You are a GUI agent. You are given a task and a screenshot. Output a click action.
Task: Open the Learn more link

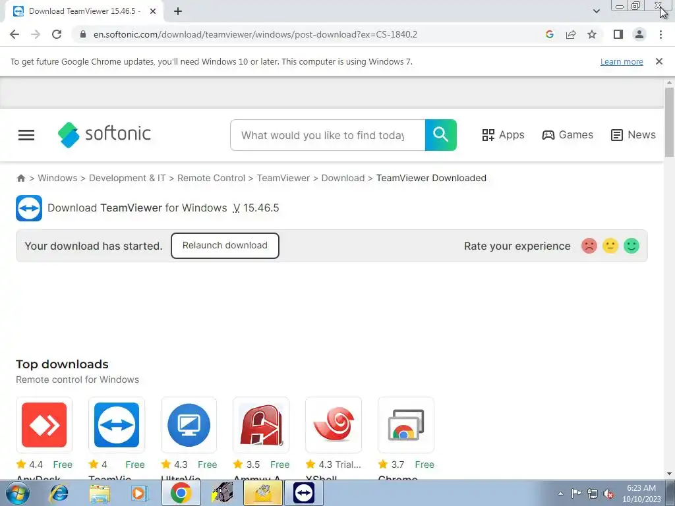coord(622,62)
